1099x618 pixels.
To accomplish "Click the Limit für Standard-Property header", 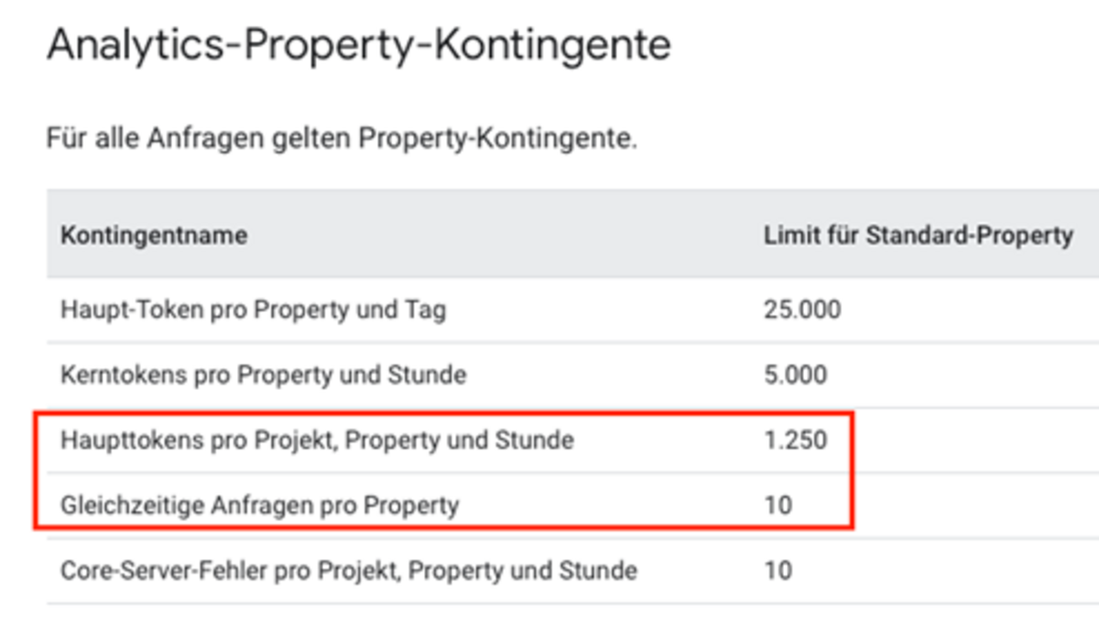I will click(x=919, y=235).
